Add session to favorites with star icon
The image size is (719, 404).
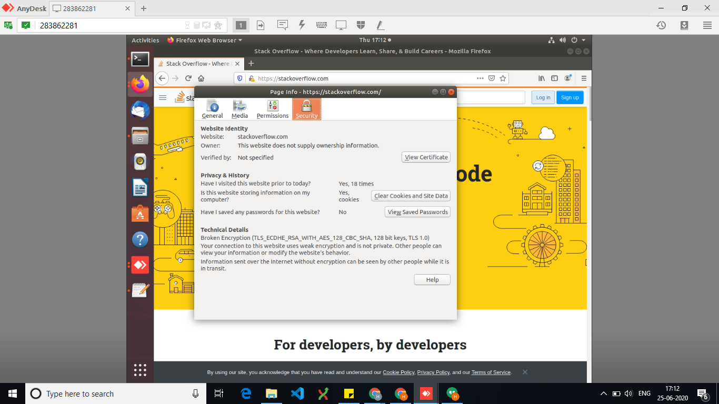click(218, 25)
